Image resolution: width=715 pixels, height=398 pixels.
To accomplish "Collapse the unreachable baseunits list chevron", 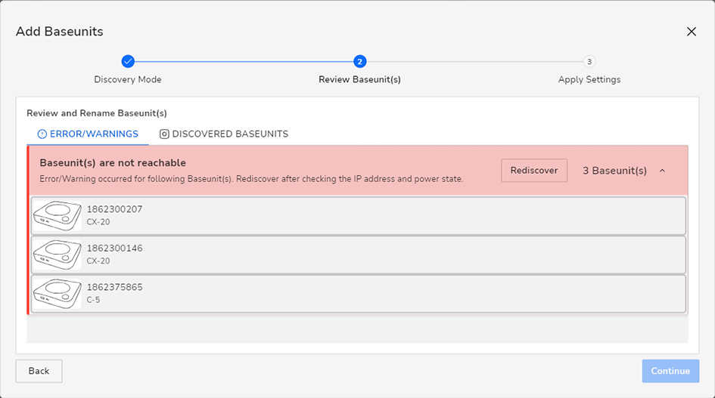I will tap(663, 171).
